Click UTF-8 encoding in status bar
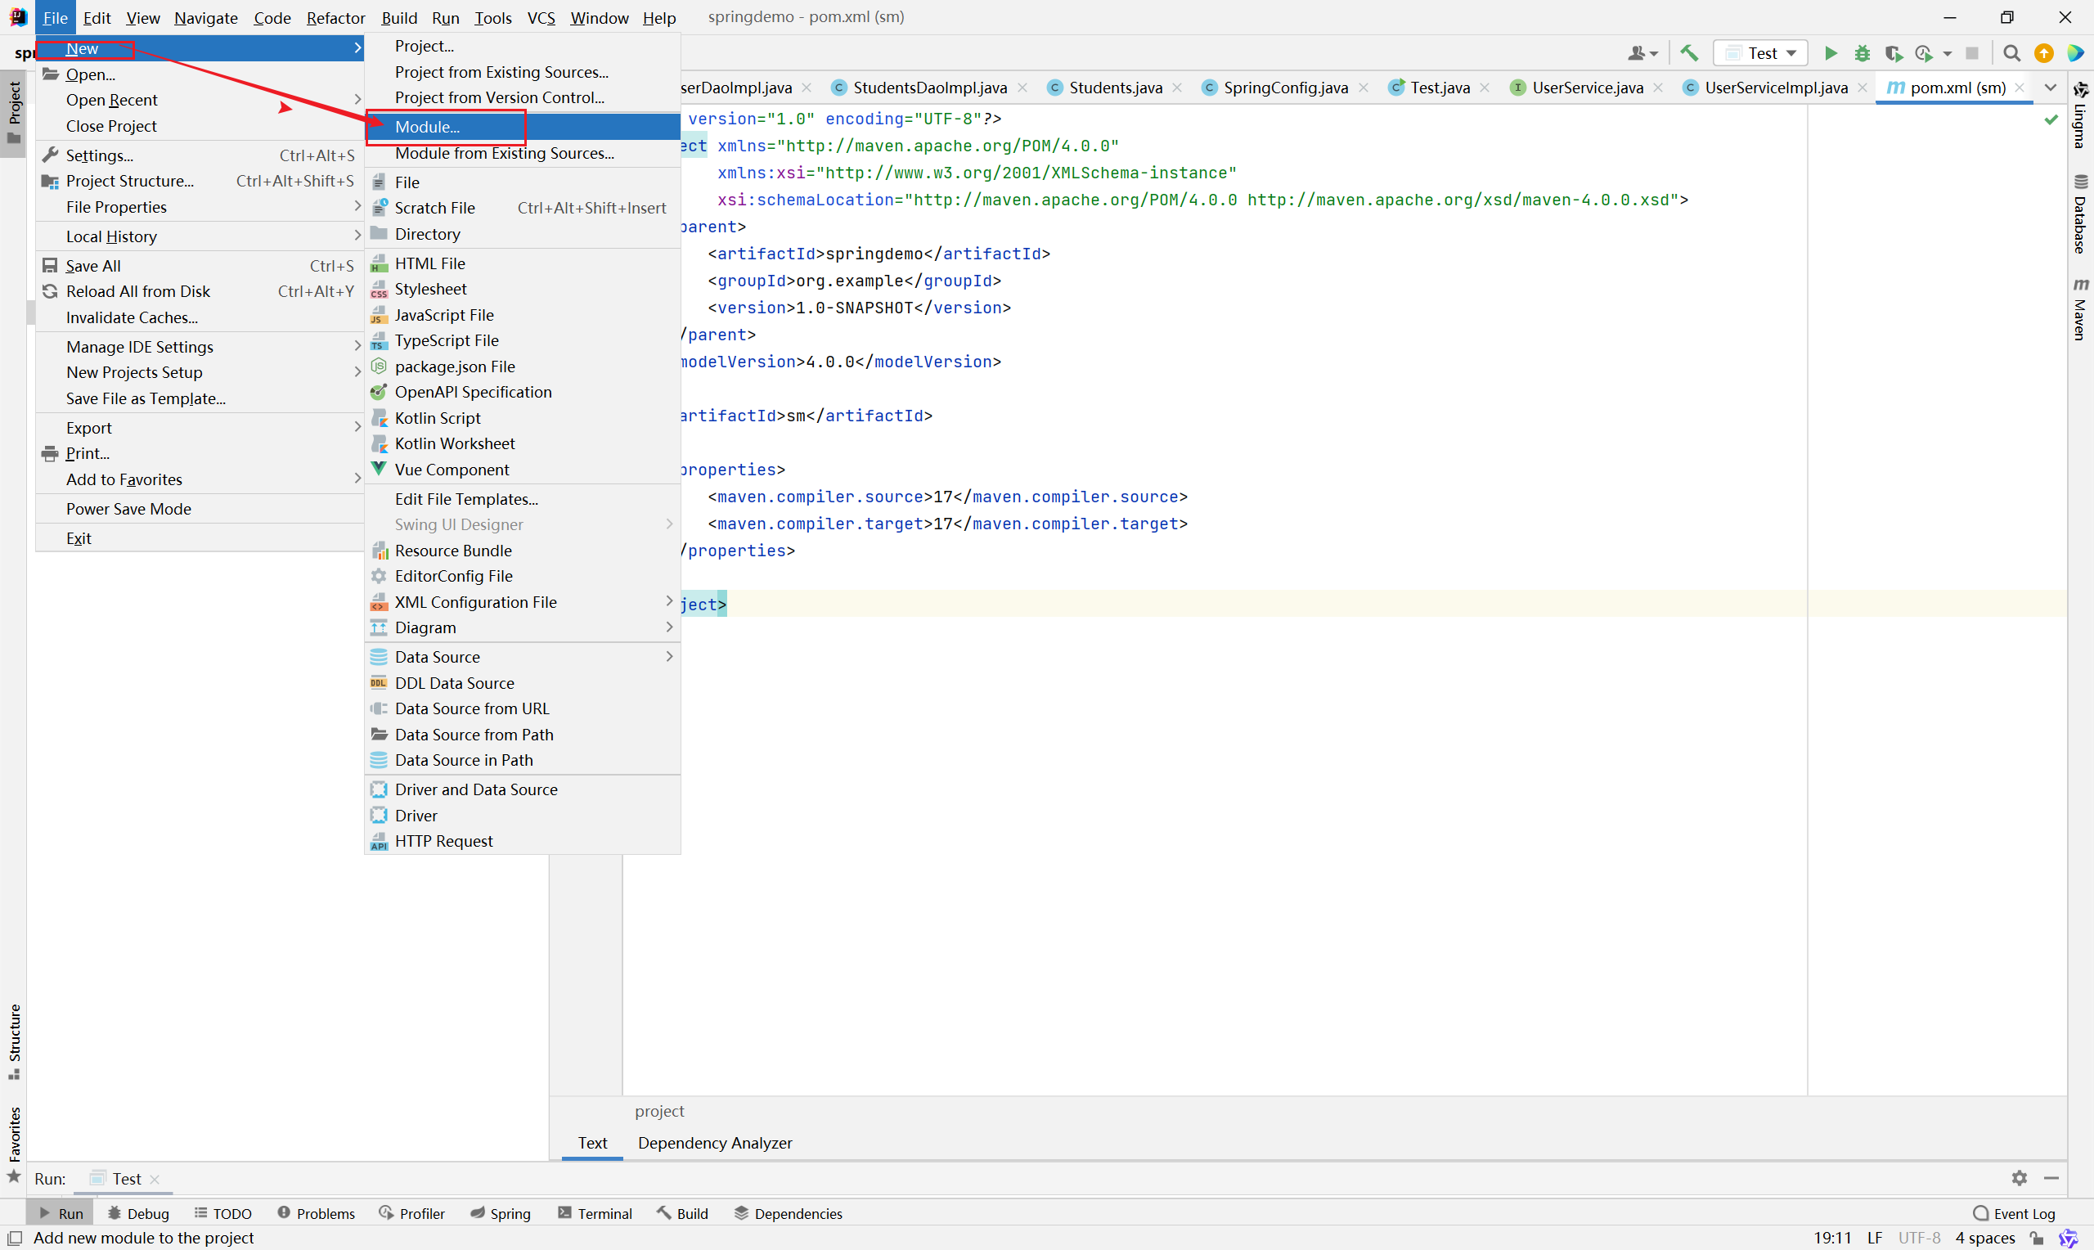This screenshot has width=2094, height=1250. click(1919, 1238)
